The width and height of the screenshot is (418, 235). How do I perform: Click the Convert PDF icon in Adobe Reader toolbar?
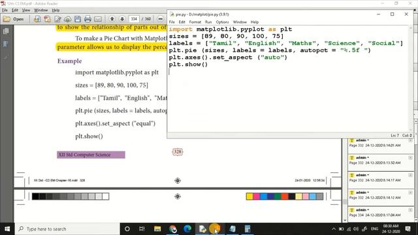pos(47,19)
